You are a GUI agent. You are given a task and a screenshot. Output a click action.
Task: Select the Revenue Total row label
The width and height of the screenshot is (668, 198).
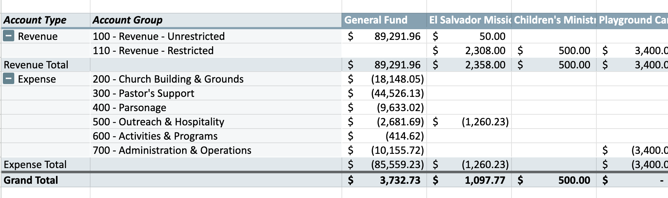tap(36, 65)
